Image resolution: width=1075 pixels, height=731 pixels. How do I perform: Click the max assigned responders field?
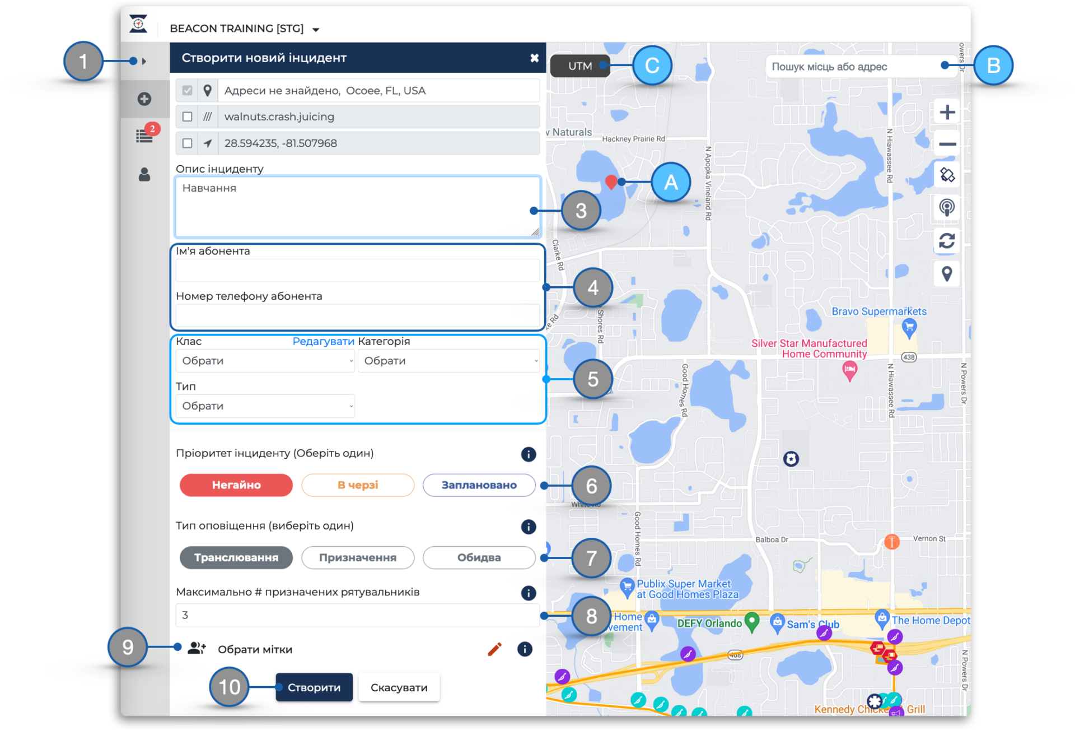pyautogui.click(x=357, y=615)
